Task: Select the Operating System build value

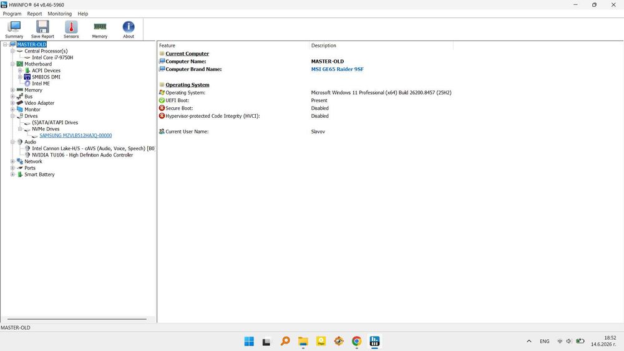Action: click(x=381, y=93)
